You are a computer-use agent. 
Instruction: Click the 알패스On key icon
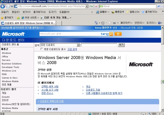[128, 12]
